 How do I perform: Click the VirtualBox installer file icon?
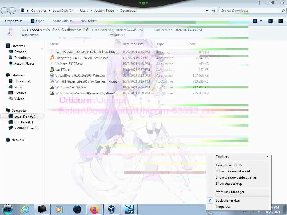tap(52, 75)
